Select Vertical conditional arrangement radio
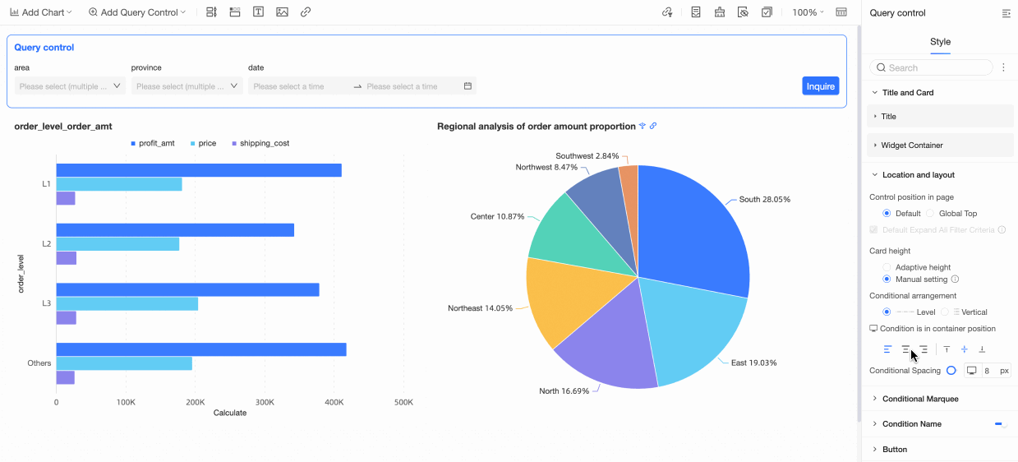The width and height of the screenshot is (1018, 462). (945, 312)
